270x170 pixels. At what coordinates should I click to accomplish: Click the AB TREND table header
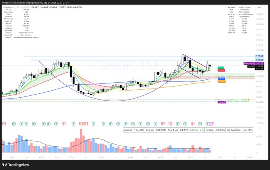coord(231,8)
